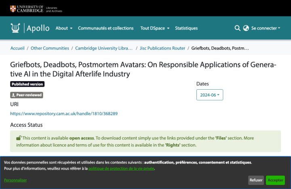Open the politique de protection de la vie privée link
This screenshot has height=189, width=291.
[x=121, y=168]
